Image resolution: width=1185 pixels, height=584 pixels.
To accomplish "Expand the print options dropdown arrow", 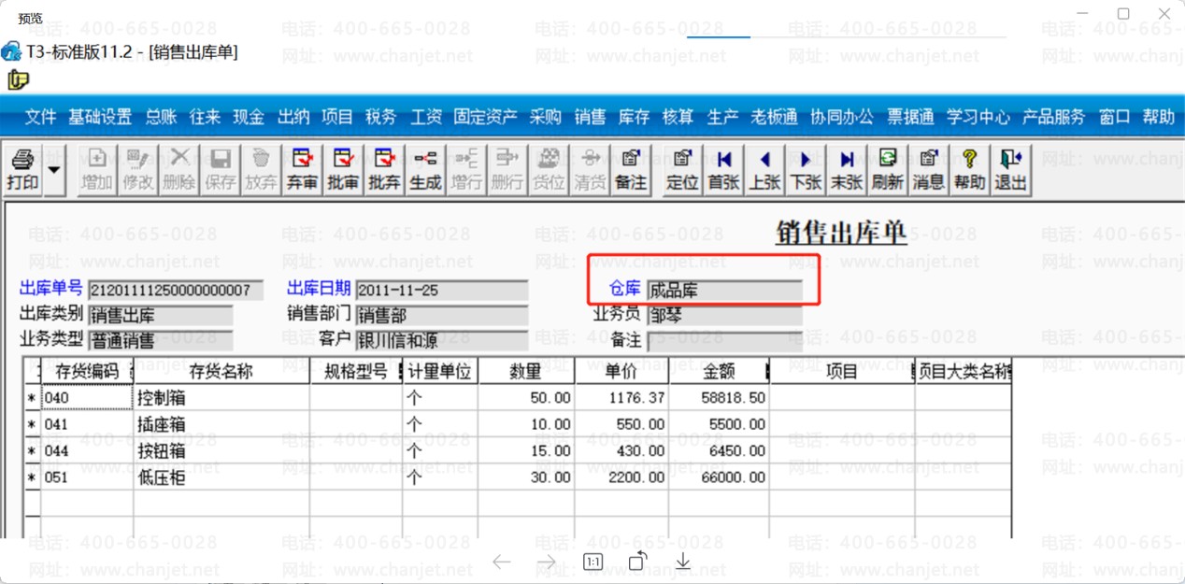I will click(x=54, y=170).
